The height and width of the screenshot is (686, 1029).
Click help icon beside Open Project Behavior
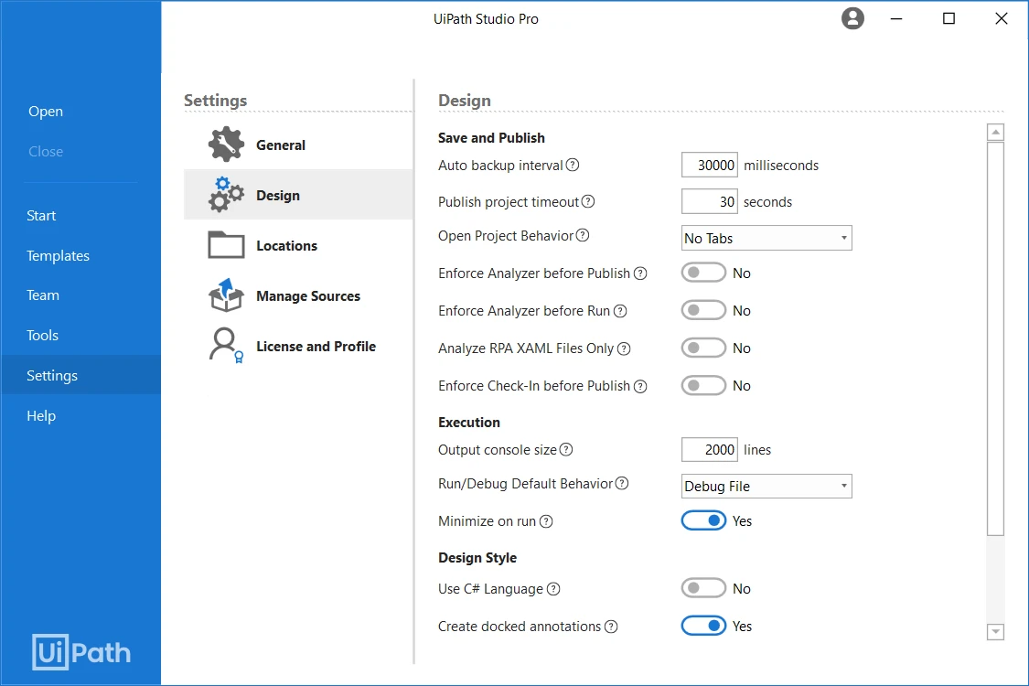click(583, 235)
